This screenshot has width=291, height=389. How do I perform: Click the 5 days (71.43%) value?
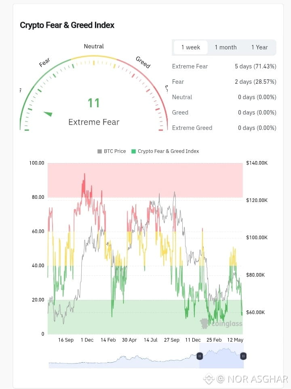pyautogui.click(x=255, y=66)
